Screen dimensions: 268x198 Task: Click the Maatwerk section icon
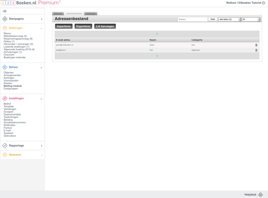pos(5,155)
